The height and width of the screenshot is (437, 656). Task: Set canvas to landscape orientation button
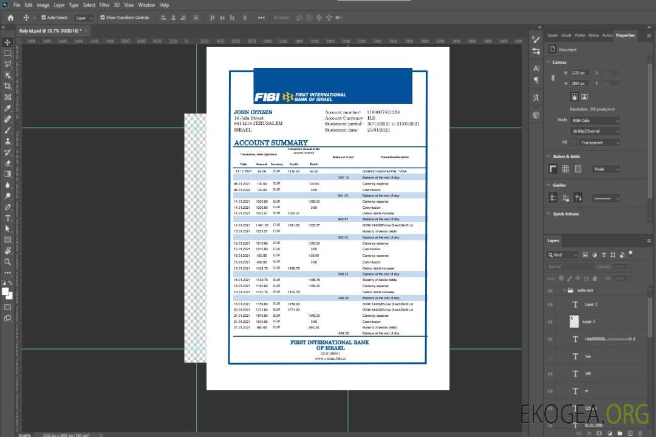coord(584,97)
